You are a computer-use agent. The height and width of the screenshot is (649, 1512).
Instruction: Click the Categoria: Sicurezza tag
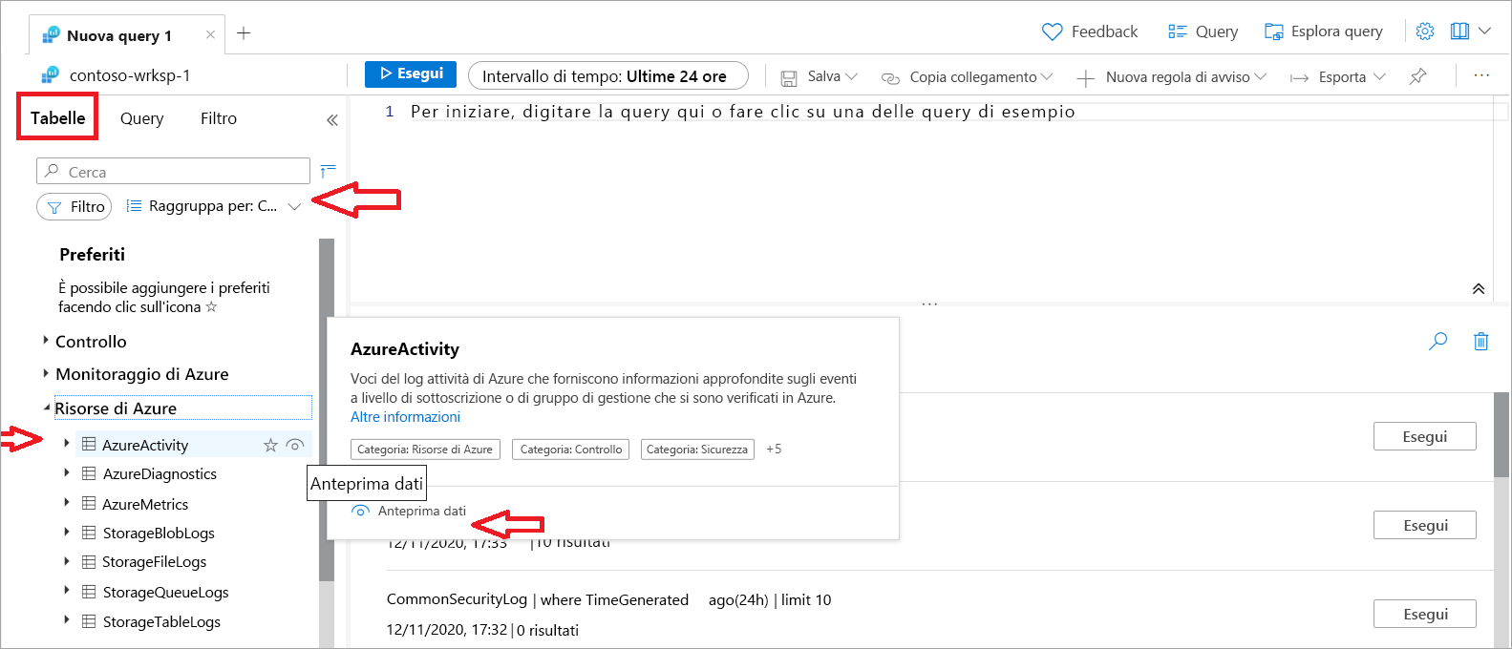pyautogui.click(x=696, y=449)
